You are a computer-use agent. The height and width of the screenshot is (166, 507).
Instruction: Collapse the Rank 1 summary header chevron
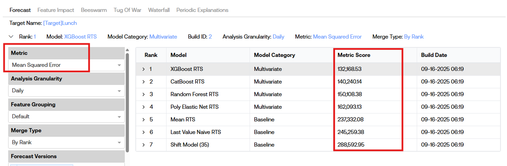[11, 36]
